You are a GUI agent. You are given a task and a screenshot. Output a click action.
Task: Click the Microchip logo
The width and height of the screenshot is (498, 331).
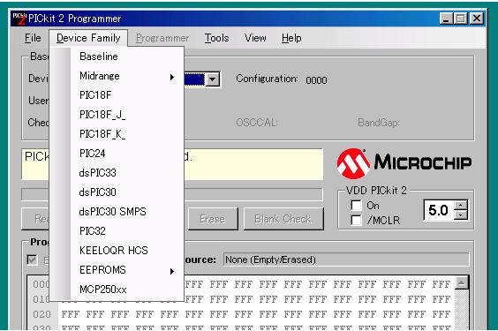pos(404,162)
